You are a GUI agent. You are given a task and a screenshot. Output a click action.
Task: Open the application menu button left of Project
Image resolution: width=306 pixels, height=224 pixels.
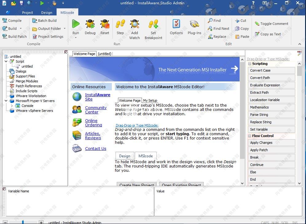(8, 12)
